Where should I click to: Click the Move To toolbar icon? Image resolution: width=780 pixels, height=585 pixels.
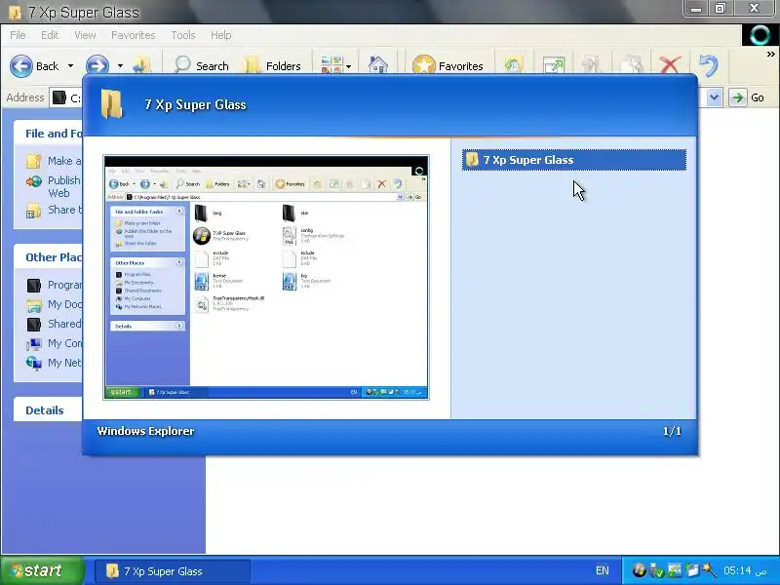click(x=591, y=65)
